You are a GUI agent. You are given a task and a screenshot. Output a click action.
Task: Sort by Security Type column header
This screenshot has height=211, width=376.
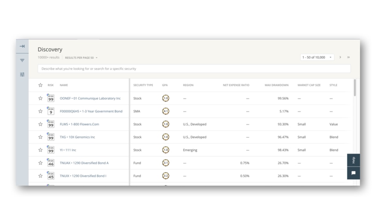[143, 85]
